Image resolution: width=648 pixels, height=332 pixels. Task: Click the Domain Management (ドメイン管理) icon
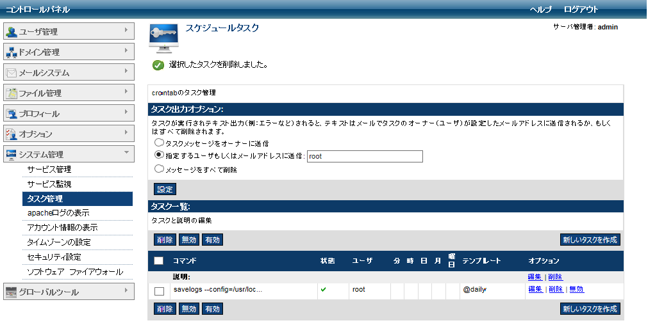pyautogui.click(x=12, y=52)
